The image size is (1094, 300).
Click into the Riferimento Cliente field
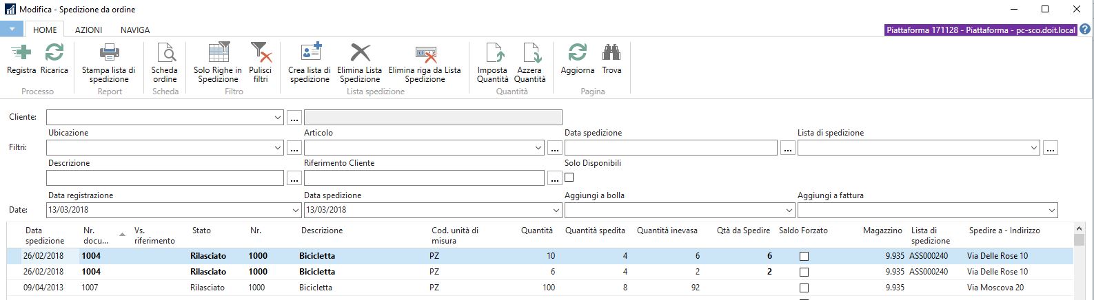[424, 178]
